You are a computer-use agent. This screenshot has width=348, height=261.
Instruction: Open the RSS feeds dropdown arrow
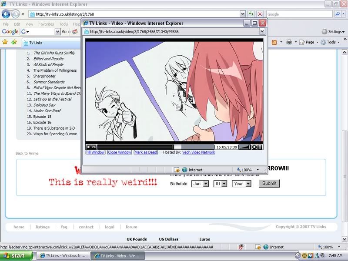tap(281, 42)
